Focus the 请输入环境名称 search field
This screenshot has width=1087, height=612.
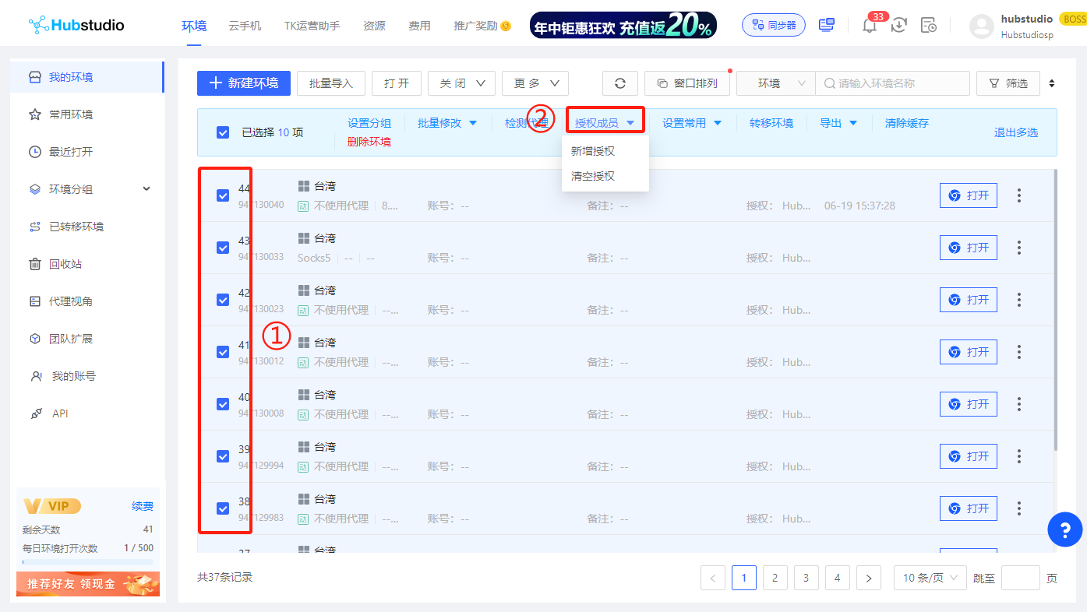pos(892,83)
